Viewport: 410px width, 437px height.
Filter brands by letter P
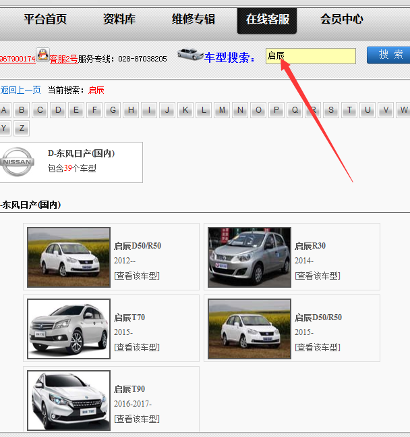(276, 110)
